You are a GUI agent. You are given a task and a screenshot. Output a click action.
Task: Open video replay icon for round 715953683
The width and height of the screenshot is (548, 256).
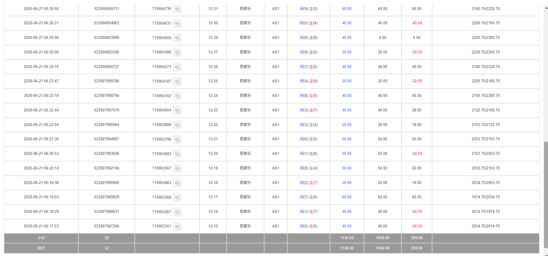click(177, 154)
